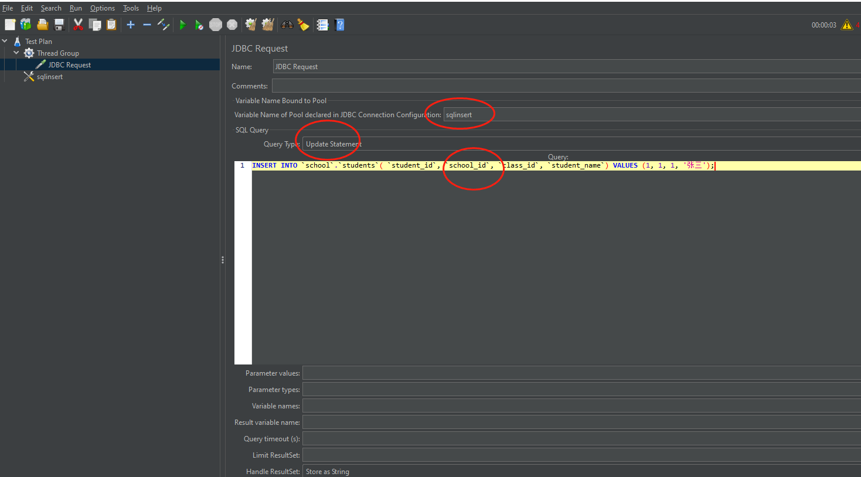Click the Function Helper list icon
This screenshot has width=861, height=477.
[x=322, y=25]
